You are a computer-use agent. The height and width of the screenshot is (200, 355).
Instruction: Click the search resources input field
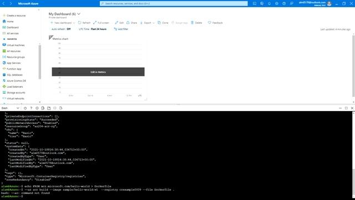[174, 4]
